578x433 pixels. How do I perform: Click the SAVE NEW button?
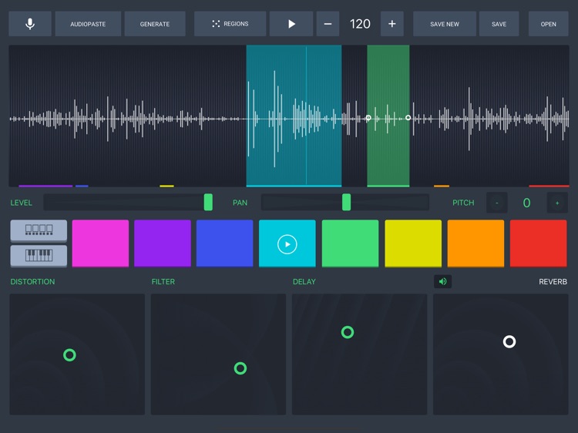coord(445,24)
